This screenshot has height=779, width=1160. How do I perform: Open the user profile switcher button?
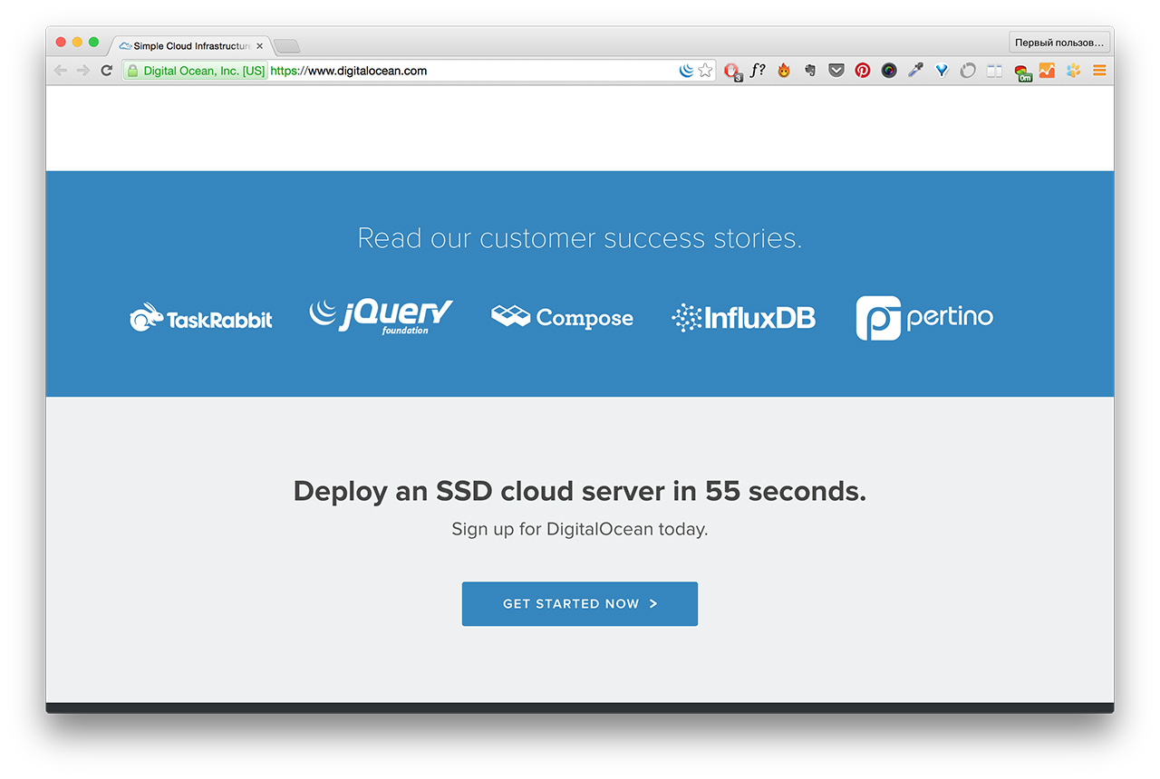pyautogui.click(x=1058, y=43)
